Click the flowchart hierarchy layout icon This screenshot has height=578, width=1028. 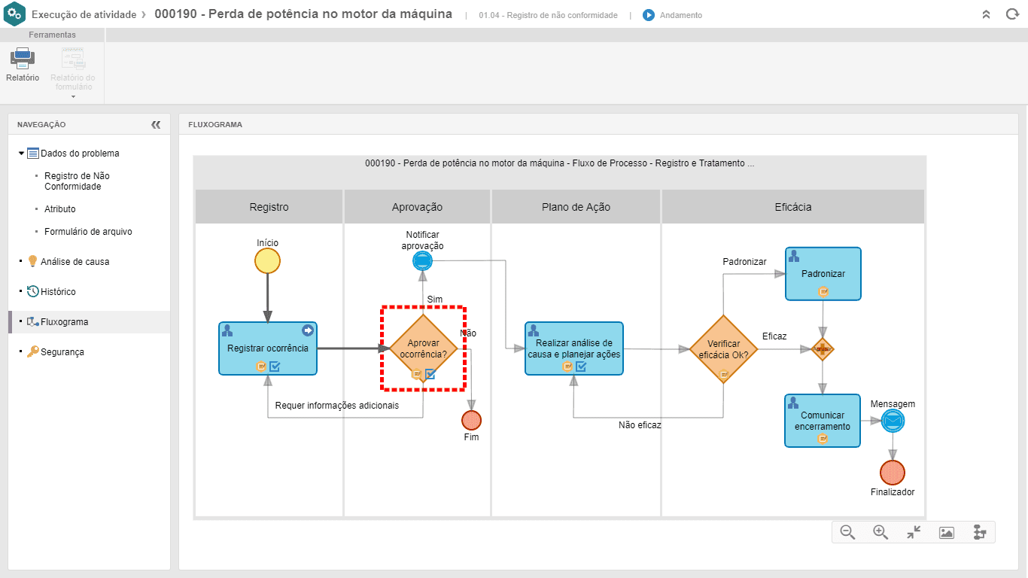point(980,532)
